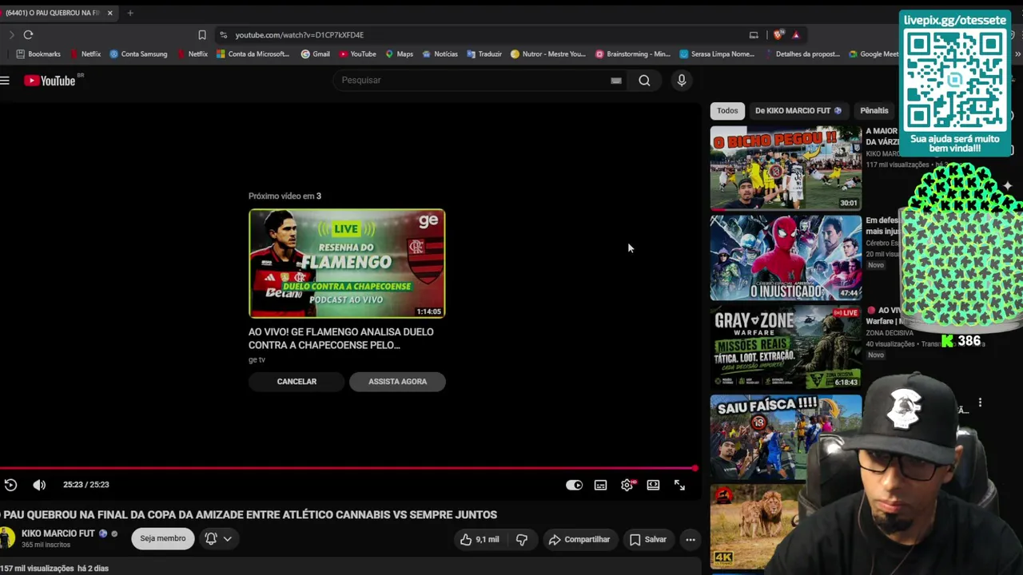Click the Seja membro button
Screen dimensions: 1023x575
(x=163, y=538)
